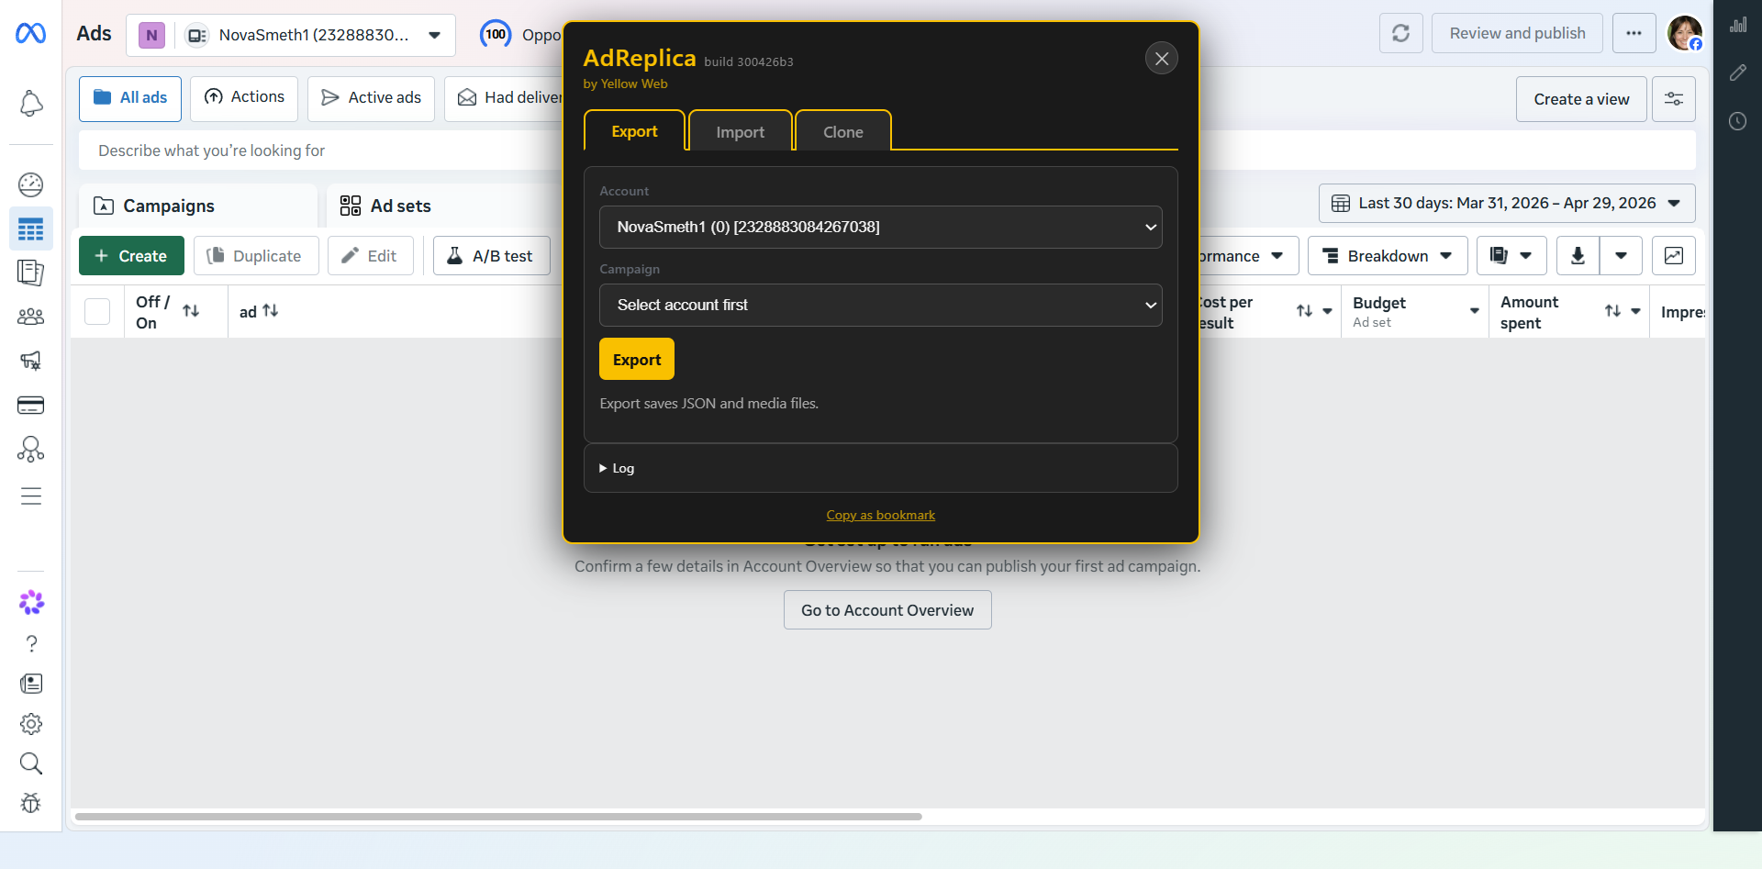The height and width of the screenshot is (869, 1762).
Task: Close the AdReplica dialog
Action: click(x=1162, y=59)
